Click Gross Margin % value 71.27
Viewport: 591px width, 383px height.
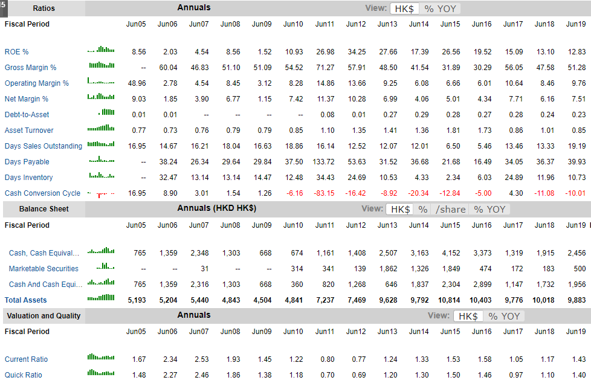325,68
